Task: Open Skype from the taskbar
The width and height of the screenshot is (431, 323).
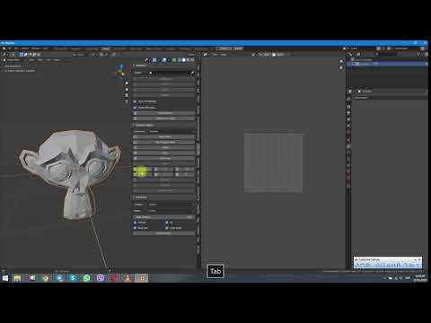Action: 73,278
